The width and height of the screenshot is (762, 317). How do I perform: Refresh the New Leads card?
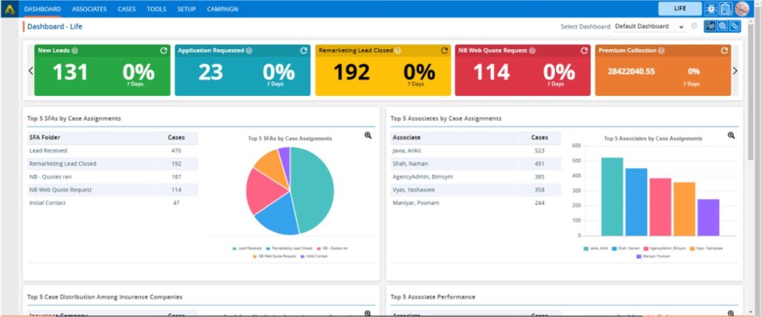tap(163, 51)
